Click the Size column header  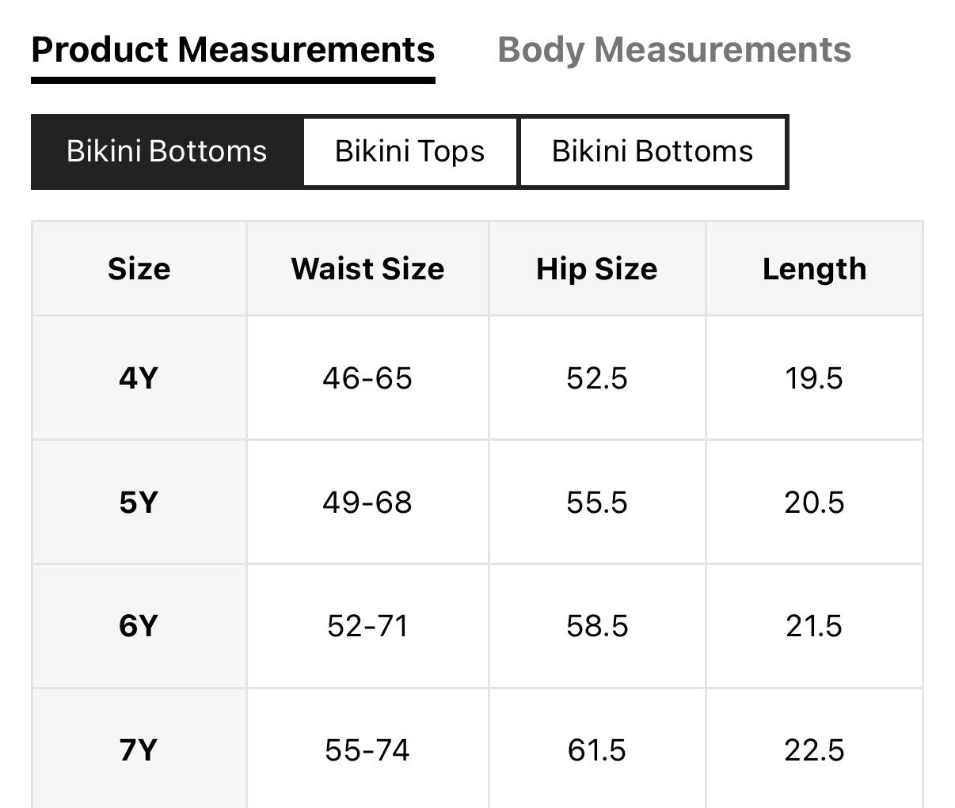(139, 268)
